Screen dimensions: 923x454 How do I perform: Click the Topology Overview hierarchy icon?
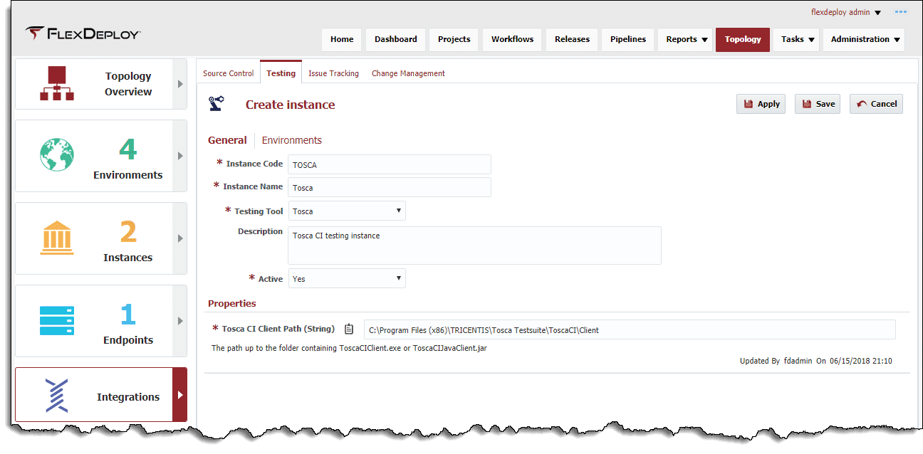[x=57, y=83]
